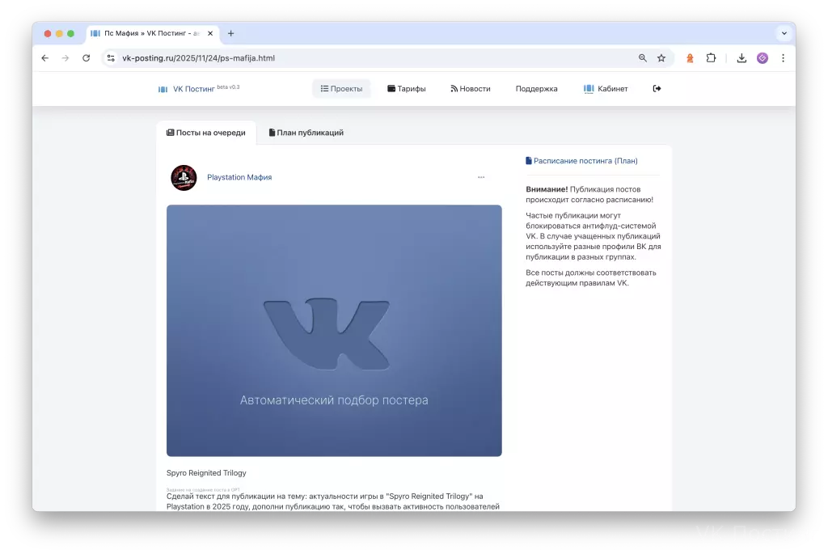This screenshot has width=828, height=554.
Task: Click the zoom magnifier icon in address bar
Action: click(x=643, y=58)
